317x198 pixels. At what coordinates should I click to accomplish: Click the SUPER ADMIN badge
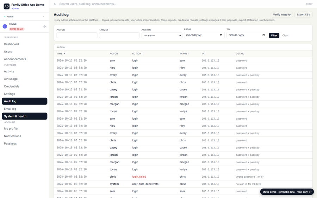point(17,29)
